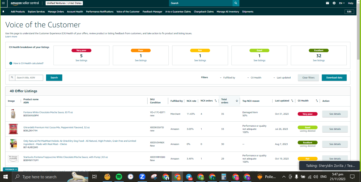Screen dimensions: 361x182
Task: Open the hamburger navigation menu
Action: (x=3, y=3)
